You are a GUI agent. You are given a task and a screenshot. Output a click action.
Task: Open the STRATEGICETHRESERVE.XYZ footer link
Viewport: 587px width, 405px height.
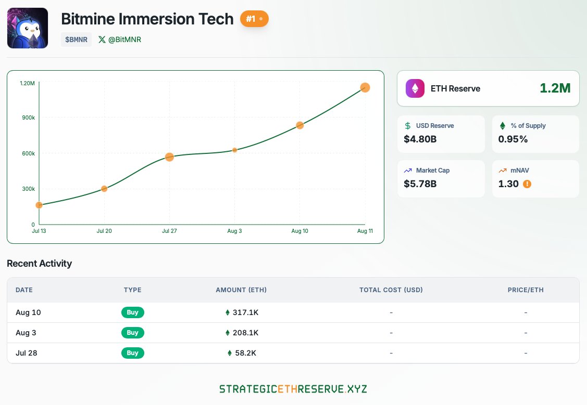293,388
